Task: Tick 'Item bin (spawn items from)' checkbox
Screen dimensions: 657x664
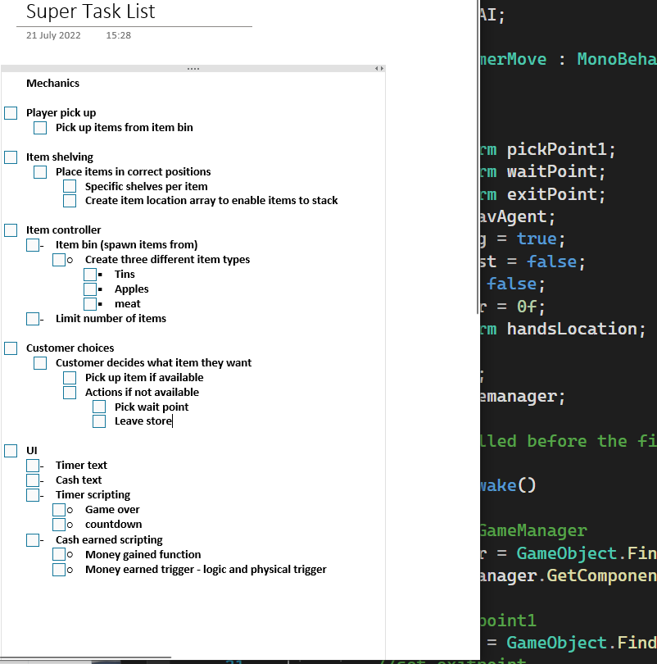Action: point(33,245)
